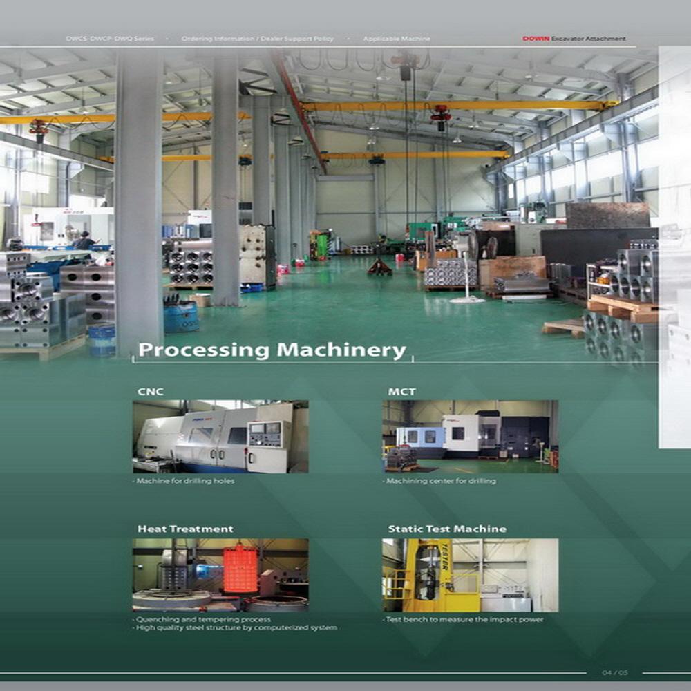This screenshot has width=691, height=691.
Task: Open the CNC machine photo
Action: pos(220,437)
